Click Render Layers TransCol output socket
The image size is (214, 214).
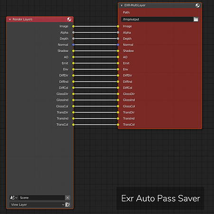point(73,125)
